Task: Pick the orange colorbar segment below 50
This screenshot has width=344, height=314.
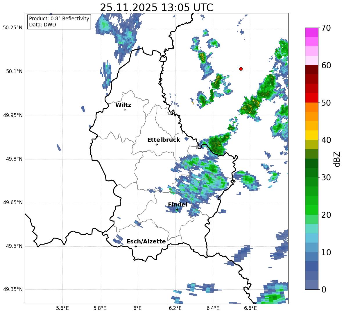Action: [x=311, y=107]
